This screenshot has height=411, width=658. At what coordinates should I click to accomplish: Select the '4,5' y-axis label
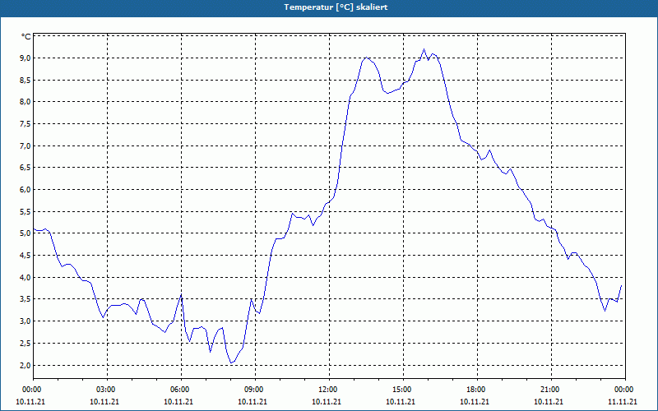click(x=25, y=256)
